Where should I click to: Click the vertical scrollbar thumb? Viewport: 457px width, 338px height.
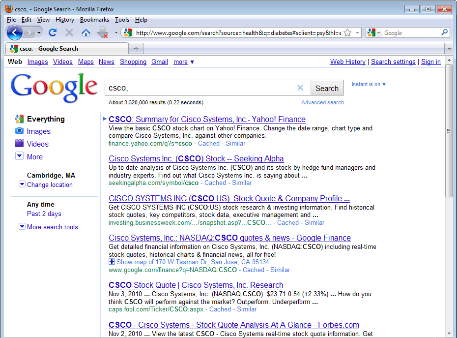(449, 131)
